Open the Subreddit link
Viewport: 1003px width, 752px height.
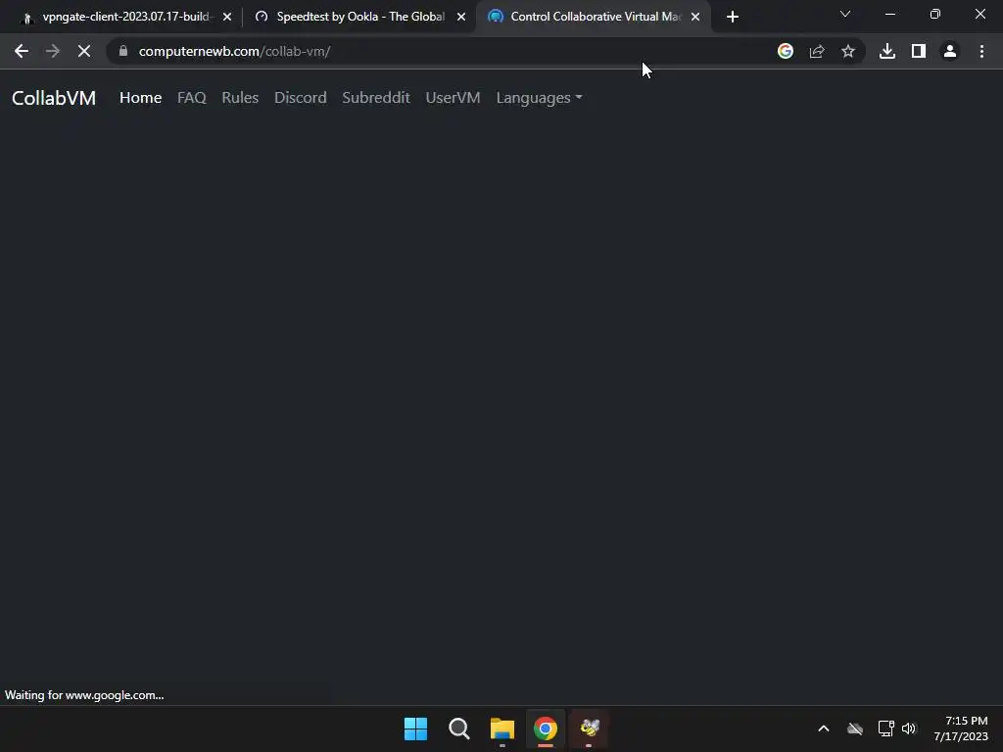376,98
